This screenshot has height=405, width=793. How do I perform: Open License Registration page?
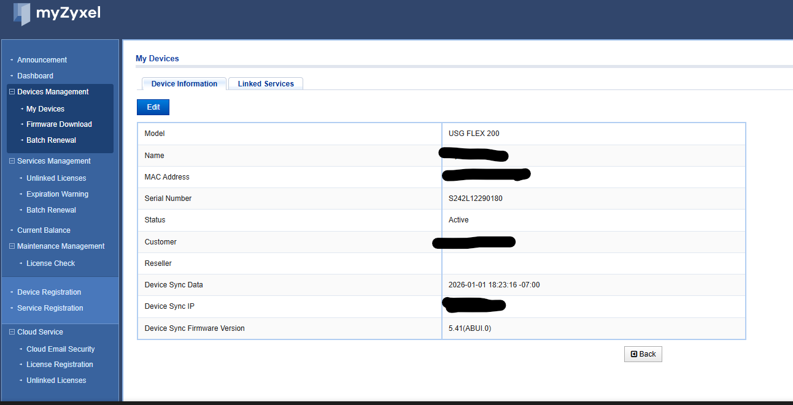[60, 365]
